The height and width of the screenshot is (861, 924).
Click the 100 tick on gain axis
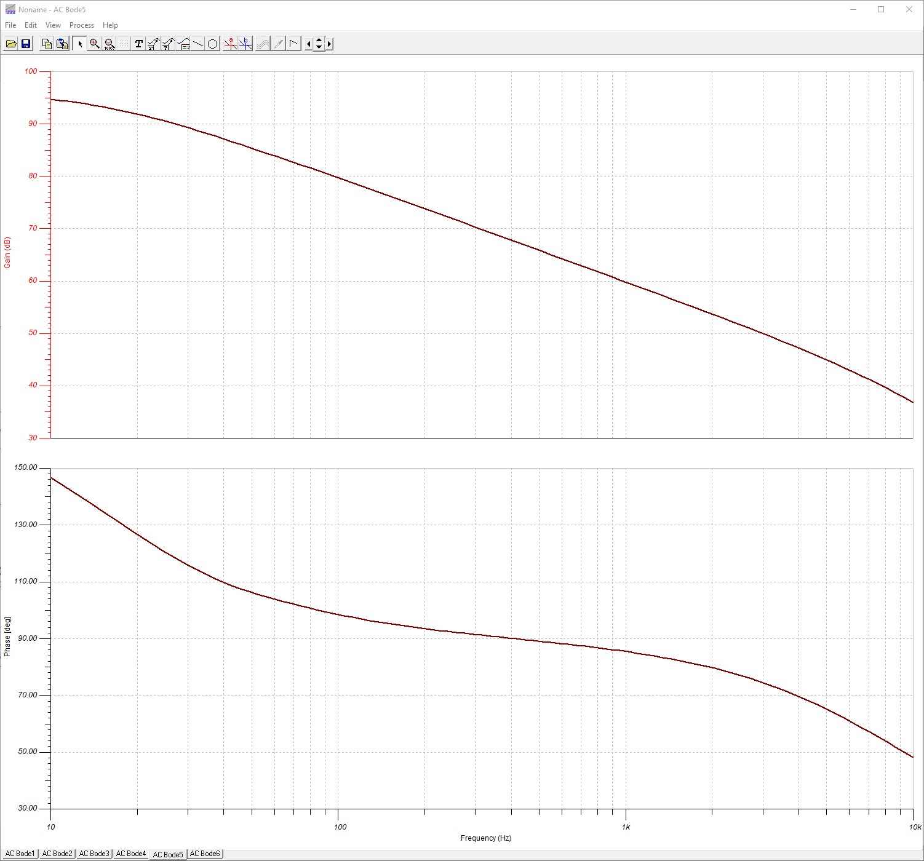click(x=31, y=71)
